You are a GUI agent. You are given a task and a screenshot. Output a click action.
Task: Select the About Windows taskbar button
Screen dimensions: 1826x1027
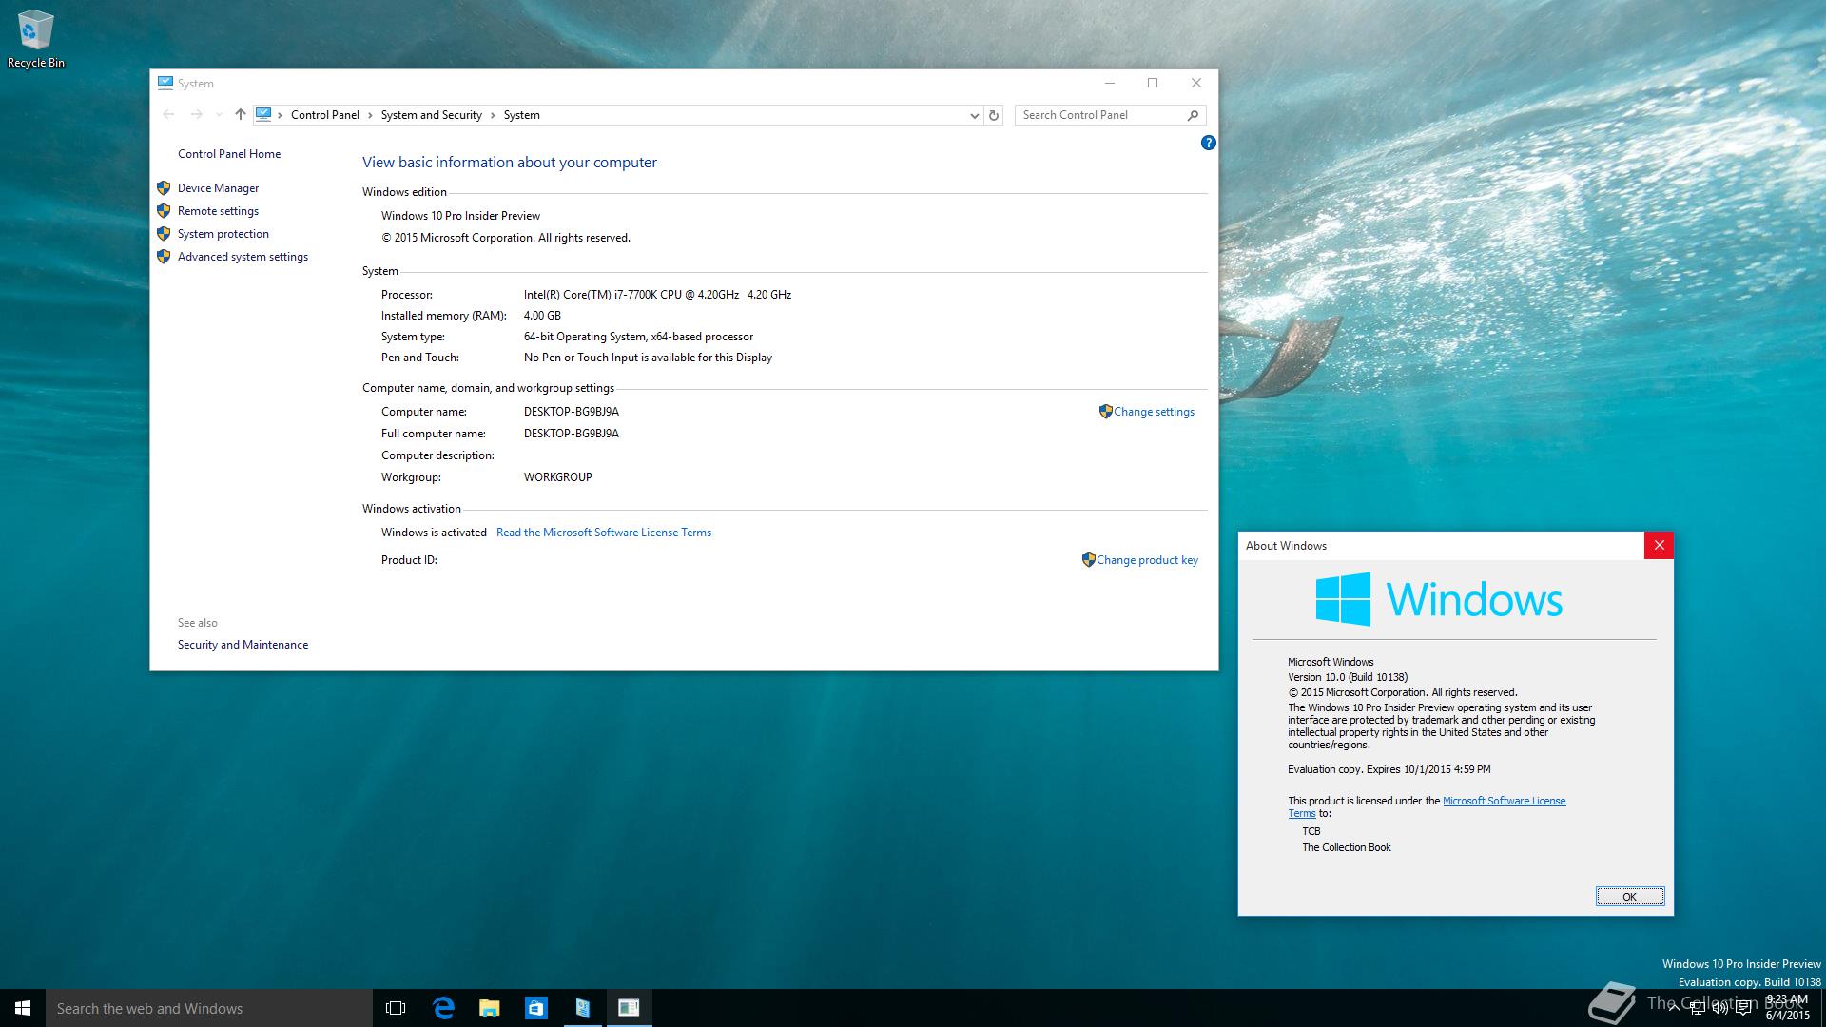(629, 1008)
